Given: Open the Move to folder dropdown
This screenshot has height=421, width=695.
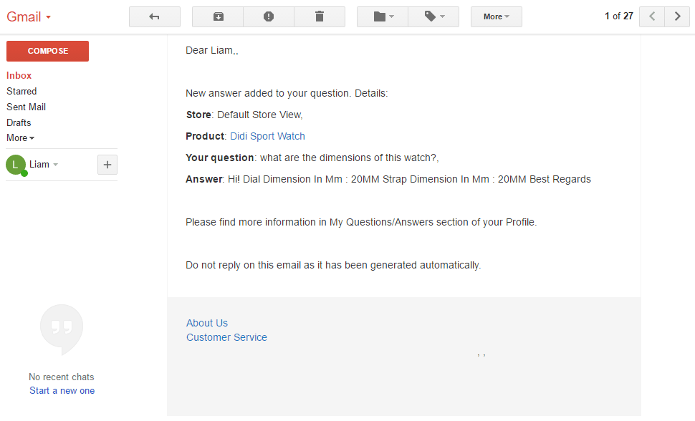Looking at the screenshot, I should pos(383,16).
